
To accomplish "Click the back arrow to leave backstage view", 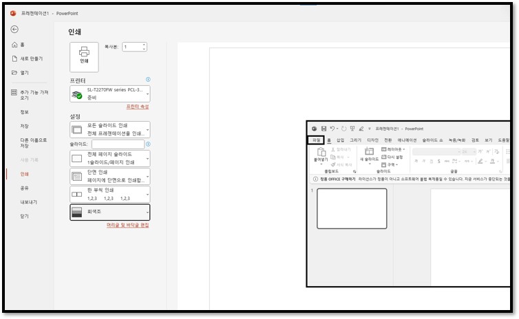I will click(14, 30).
